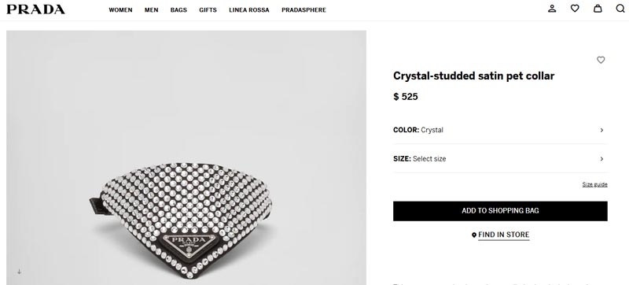The image size is (629, 285).
Task: Click ADD TO SHOPPING BAG button
Action: [500, 211]
